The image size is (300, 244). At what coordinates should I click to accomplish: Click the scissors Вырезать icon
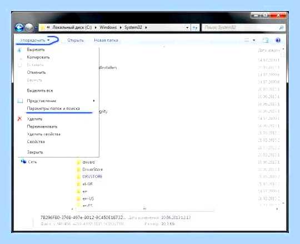point(19,50)
